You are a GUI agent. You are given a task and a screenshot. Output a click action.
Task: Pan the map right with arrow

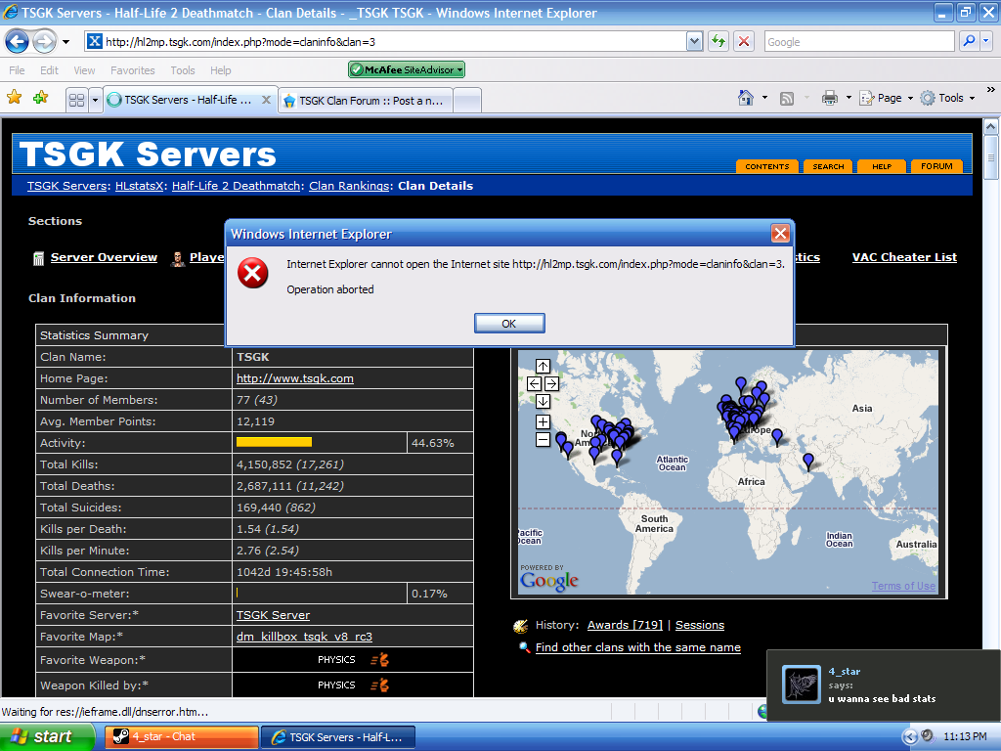(x=551, y=384)
